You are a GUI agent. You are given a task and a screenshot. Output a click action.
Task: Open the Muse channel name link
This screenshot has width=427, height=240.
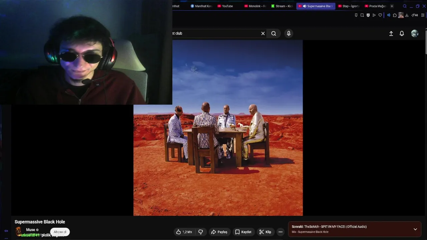[30, 230]
